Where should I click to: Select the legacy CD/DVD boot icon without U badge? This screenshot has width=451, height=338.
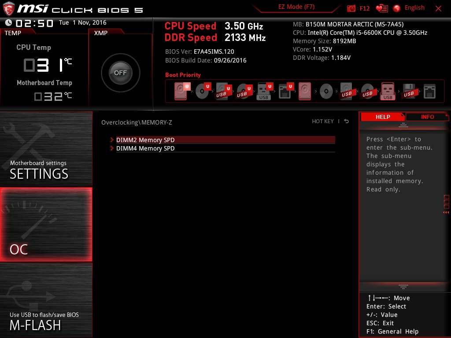[326, 92]
